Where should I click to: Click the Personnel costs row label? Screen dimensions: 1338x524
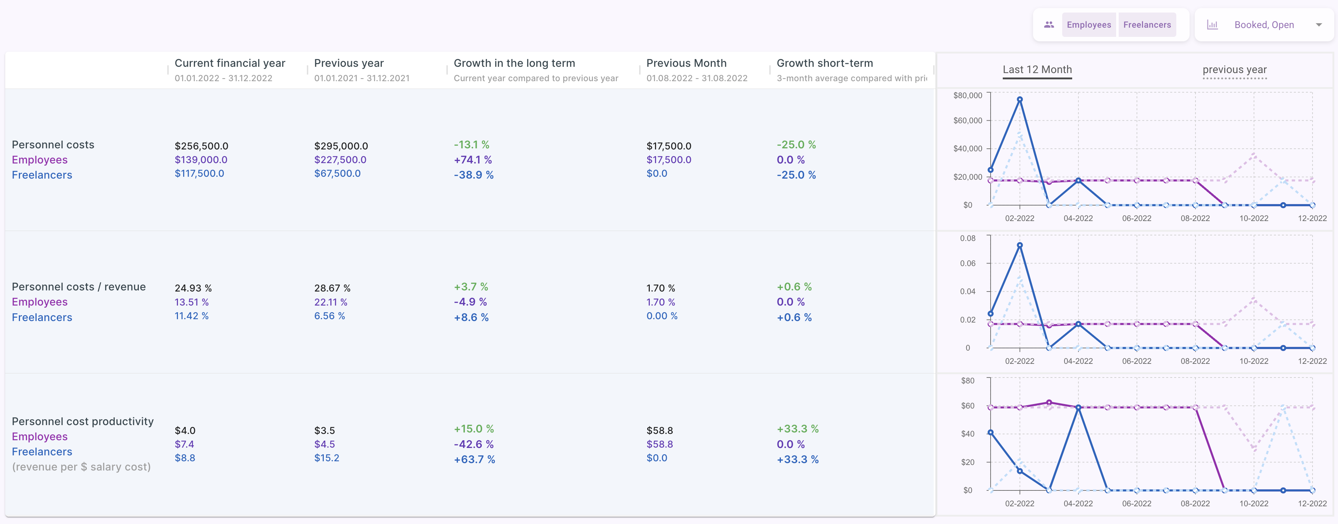(x=53, y=145)
